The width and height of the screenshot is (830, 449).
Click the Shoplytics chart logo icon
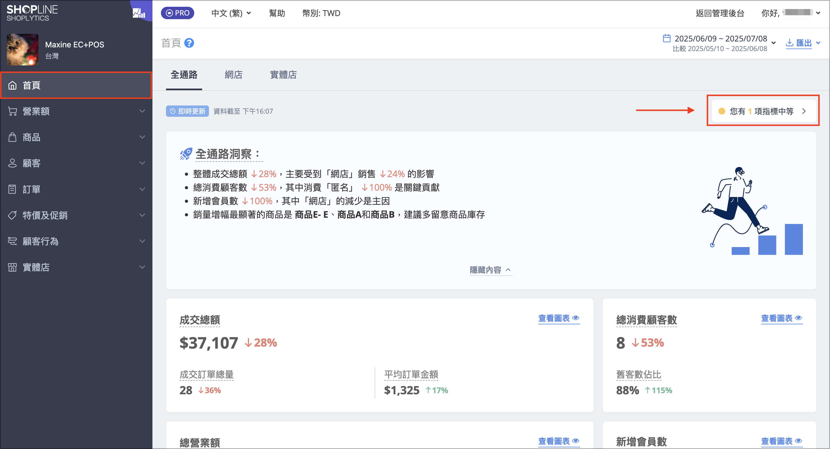point(139,13)
